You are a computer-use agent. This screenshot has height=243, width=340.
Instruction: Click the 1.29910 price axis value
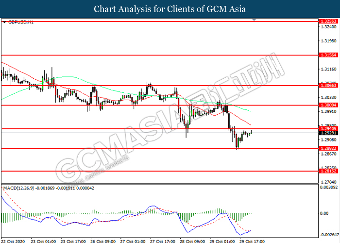click(x=328, y=111)
